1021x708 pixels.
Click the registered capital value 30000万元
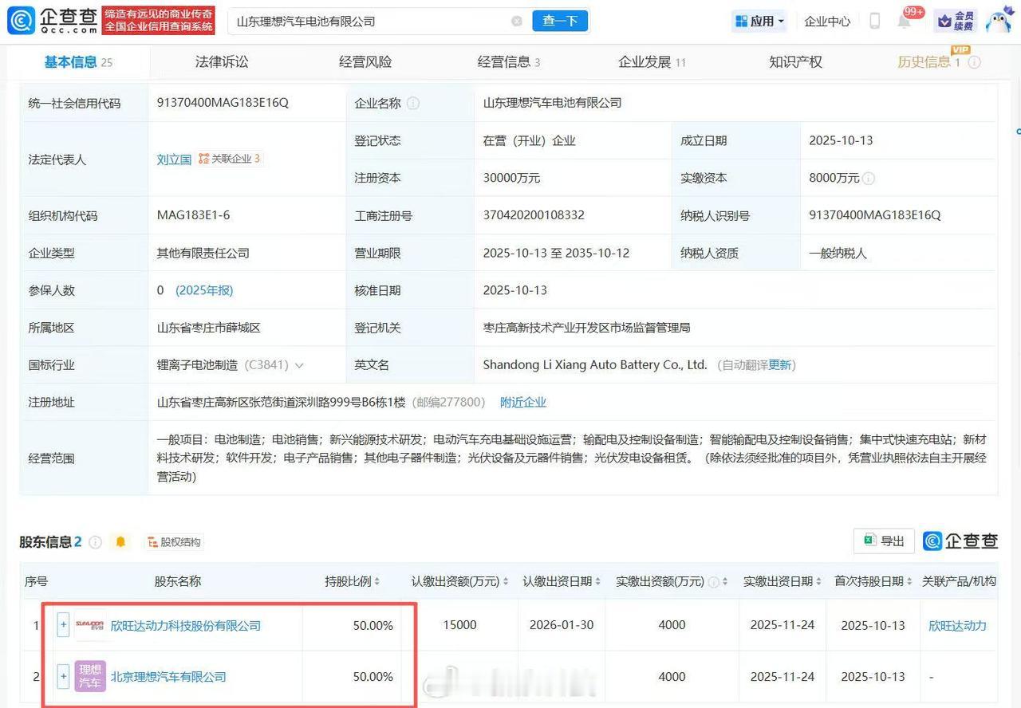(511, 178)
